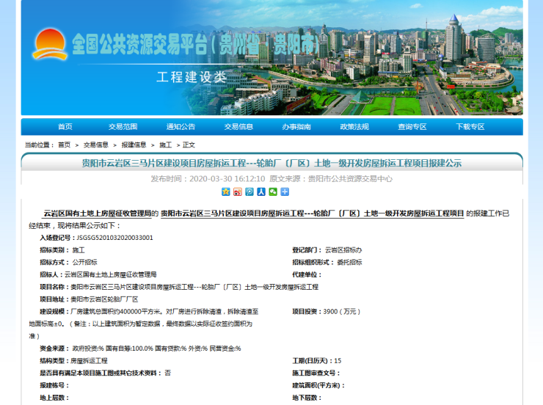
Task: Click the 施工图审查文号 label
Action: [x=316, y=373]
